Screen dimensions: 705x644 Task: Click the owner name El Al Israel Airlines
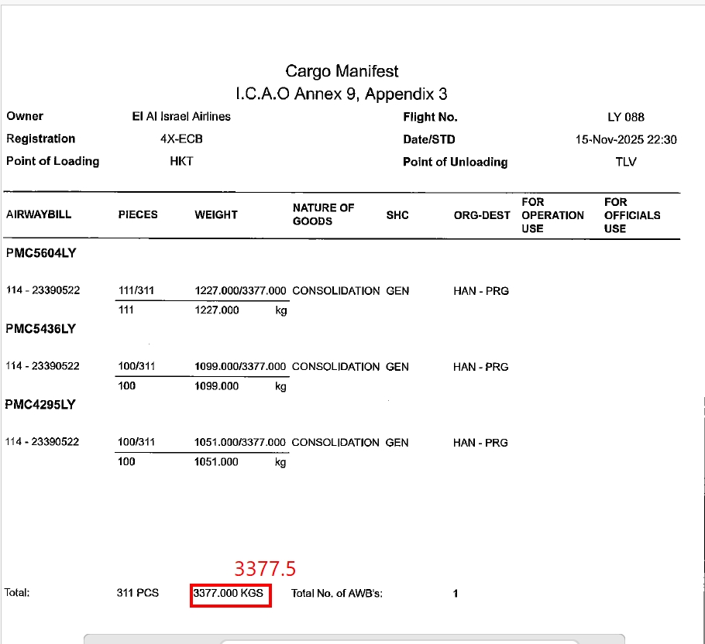coord(181,117)
